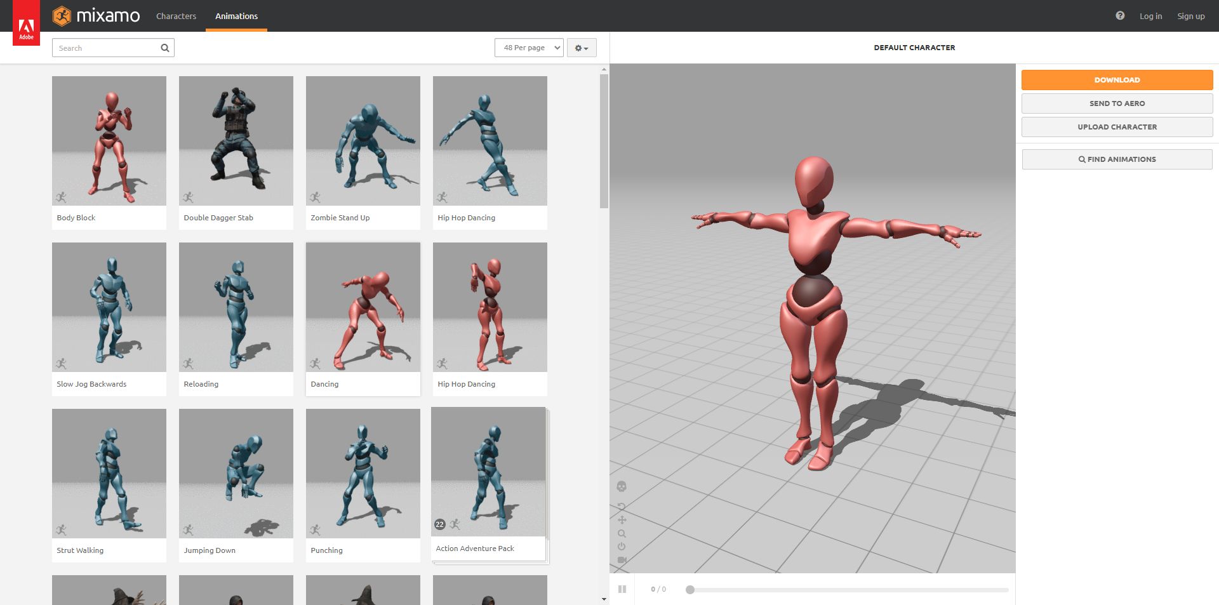Open the help question mark icon
Image resolution: width=1219 pixels, height=605 pixels.
tap(1120, 16)
